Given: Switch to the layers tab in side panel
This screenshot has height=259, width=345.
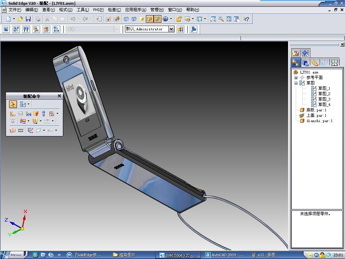Looking at the screenshot, I should pyautogui.click(x=324, y=62).
